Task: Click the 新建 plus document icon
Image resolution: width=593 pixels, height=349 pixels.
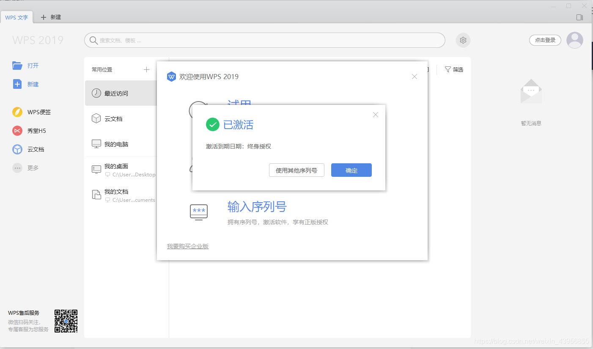Action: [17, 84]
